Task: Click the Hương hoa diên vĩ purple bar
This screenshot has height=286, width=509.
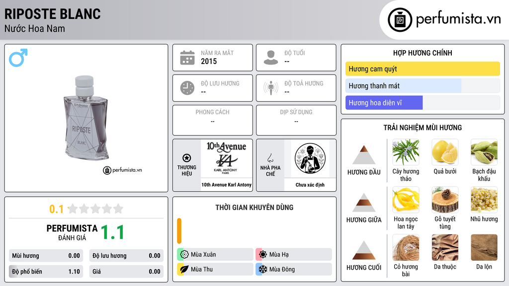Action: 384,103
